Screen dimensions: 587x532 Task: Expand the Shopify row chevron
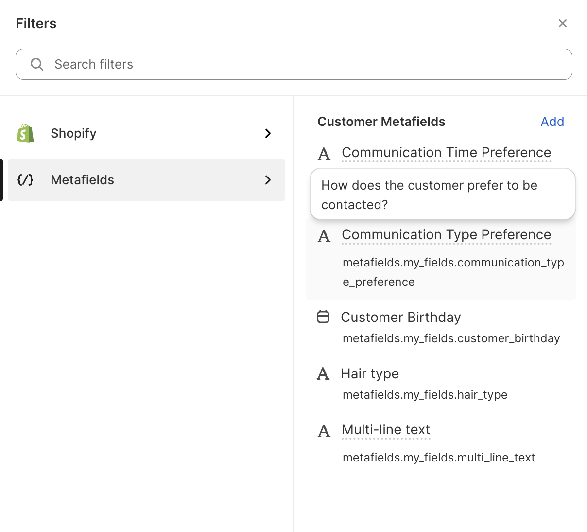(x=268, y=133)
